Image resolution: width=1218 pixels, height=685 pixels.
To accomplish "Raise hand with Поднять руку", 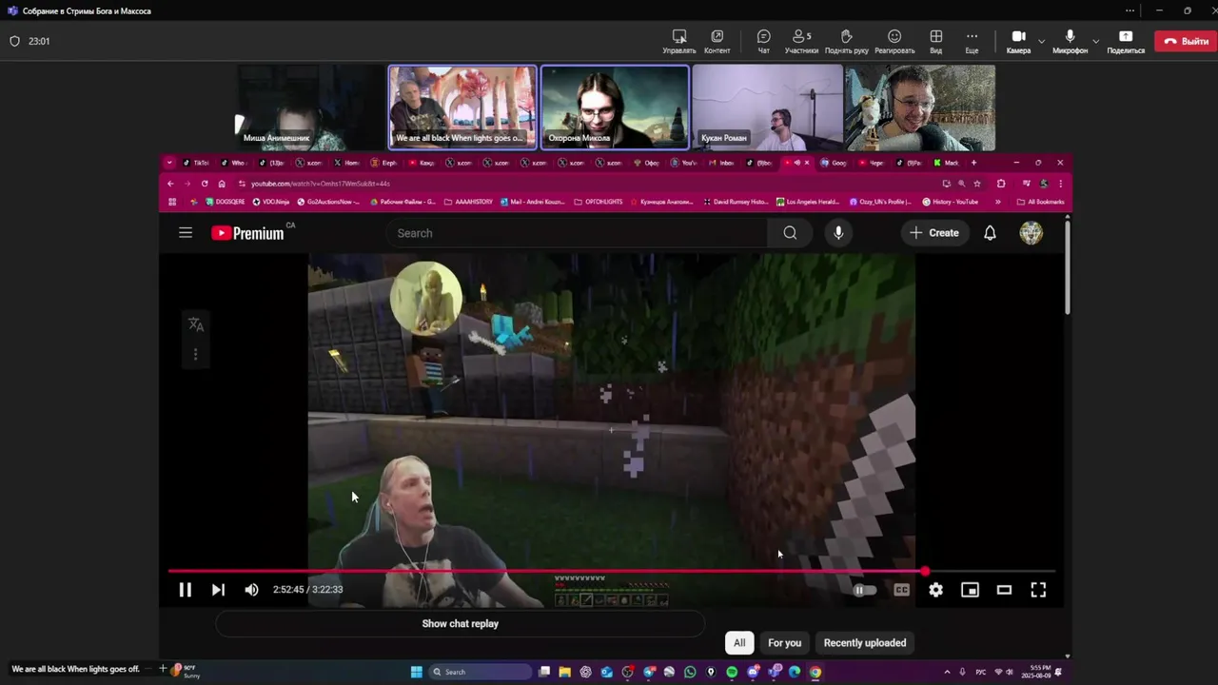I will (846, 42).
